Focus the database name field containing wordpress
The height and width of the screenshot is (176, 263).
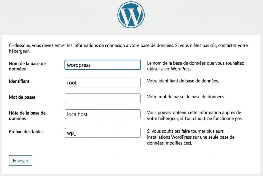pos(103,65)
